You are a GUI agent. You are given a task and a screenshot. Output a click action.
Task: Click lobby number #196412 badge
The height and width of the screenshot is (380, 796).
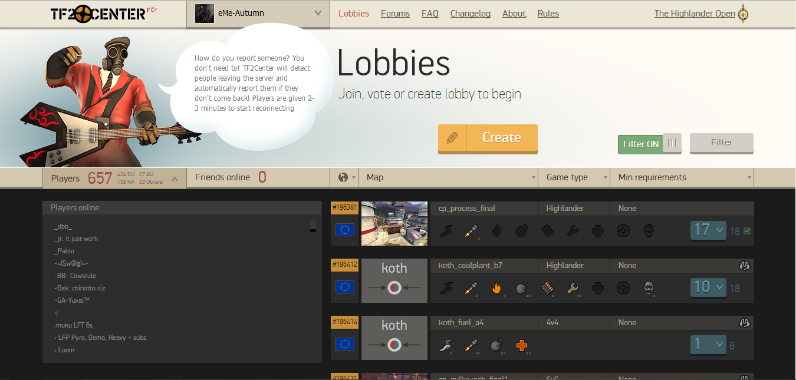[345, 265]
